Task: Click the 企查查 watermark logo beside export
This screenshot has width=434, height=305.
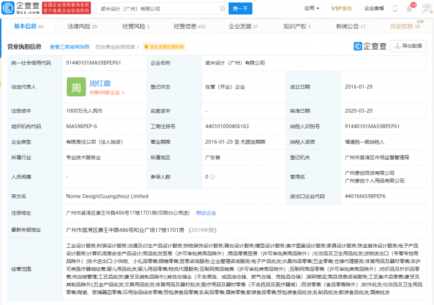Action: [370, 46]
